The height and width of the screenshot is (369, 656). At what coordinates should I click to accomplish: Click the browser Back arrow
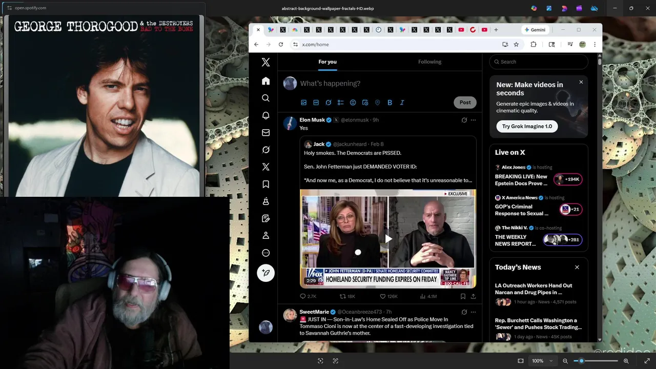click(x=256, y=45)
